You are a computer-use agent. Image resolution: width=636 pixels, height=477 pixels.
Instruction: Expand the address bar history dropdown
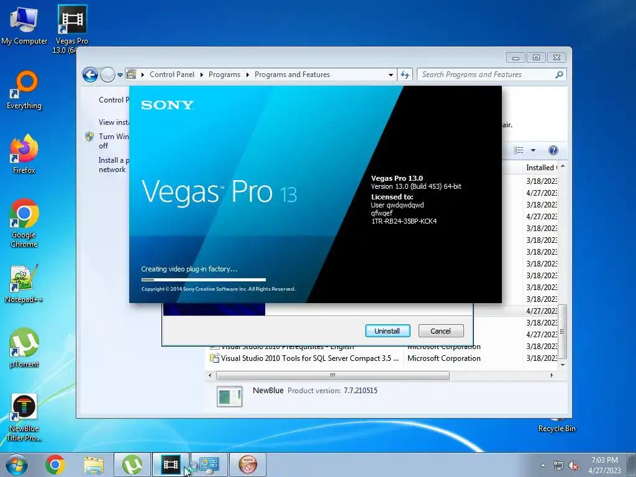(x=391, y=75)
